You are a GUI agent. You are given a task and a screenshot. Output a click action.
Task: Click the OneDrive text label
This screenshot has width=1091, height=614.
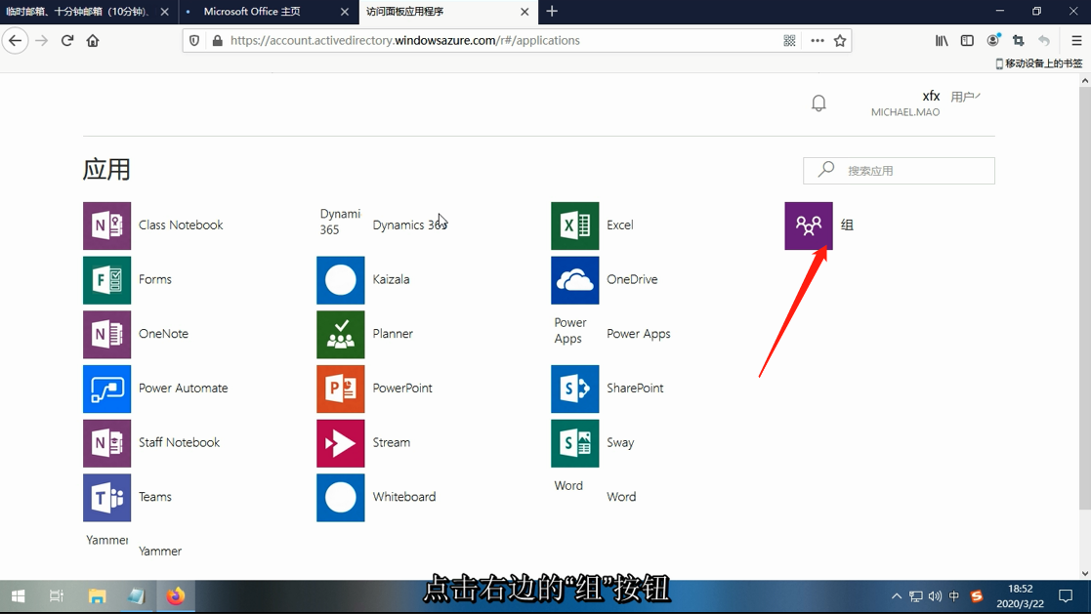[632, 279]
